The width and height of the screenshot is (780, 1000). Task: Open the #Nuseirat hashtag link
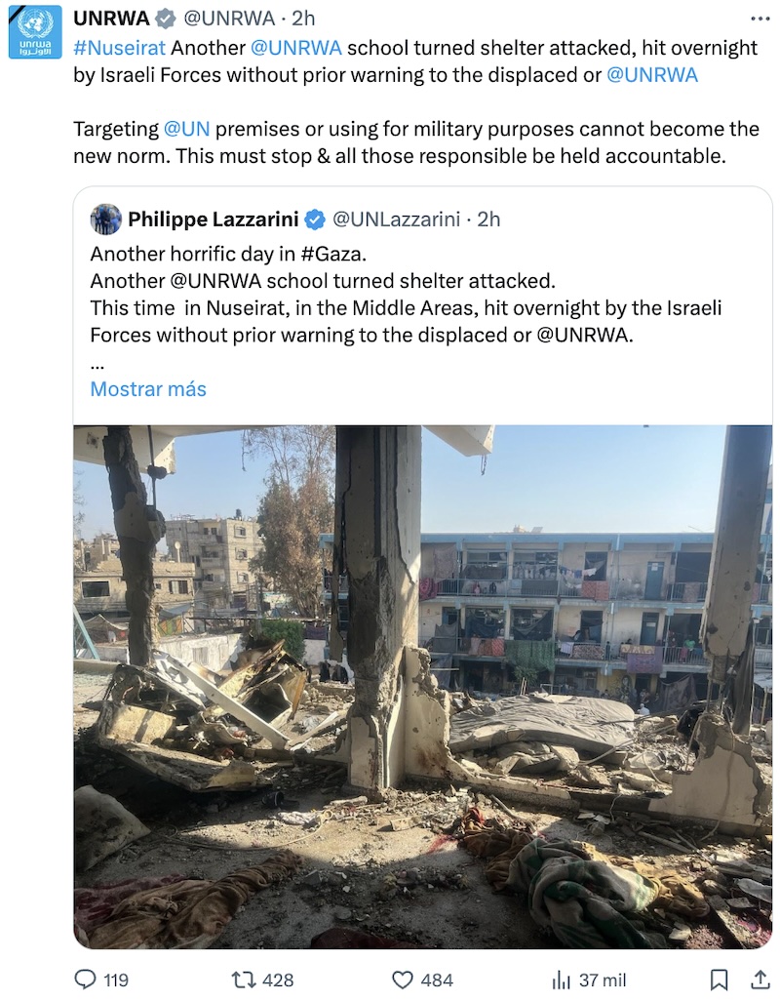click(119, 48)
